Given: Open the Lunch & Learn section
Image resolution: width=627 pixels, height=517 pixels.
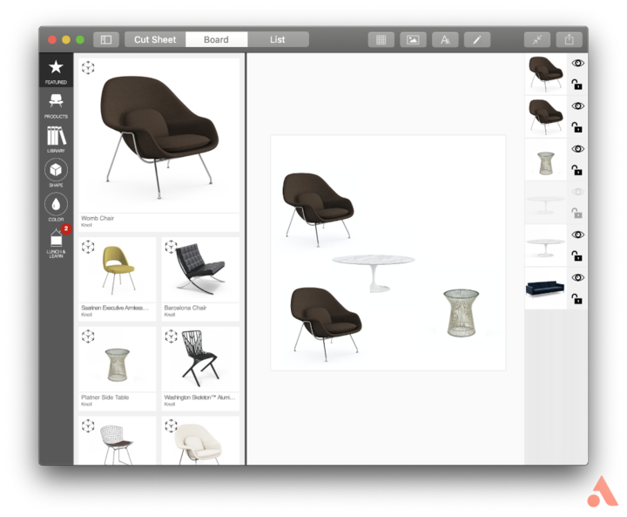Looking at the screenshot, I should (56, 242).
